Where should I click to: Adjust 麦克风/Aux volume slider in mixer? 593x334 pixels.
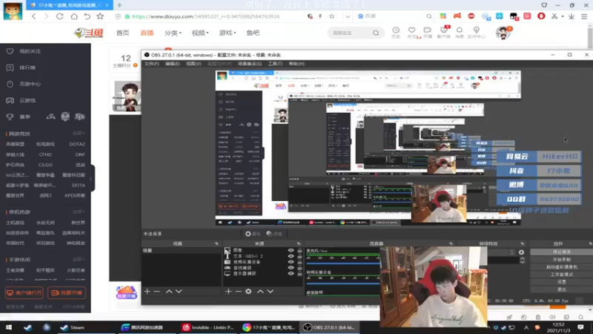click(343, 263)
